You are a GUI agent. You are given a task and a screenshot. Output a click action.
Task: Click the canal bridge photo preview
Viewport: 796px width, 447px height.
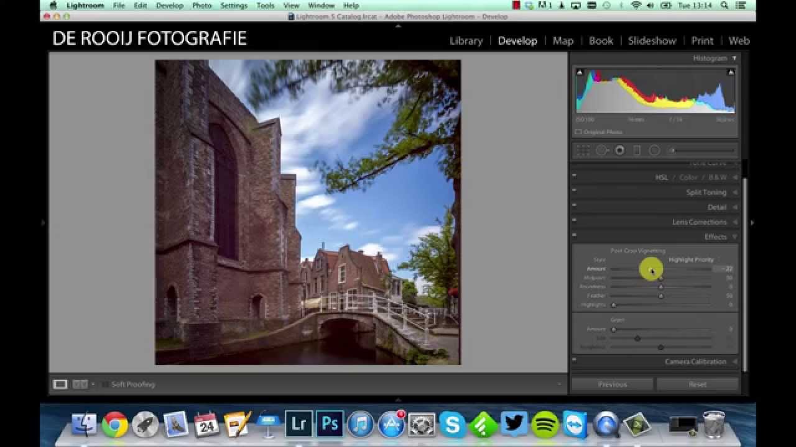(x=308, y=212)
